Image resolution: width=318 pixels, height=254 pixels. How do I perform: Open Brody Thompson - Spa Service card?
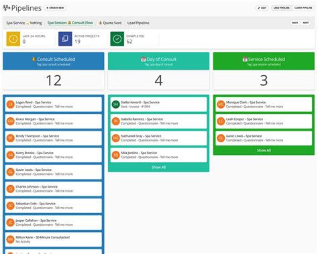pyautogui.click(x=54, y=138)
